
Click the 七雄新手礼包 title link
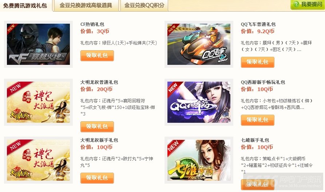[x=255, y=140]
